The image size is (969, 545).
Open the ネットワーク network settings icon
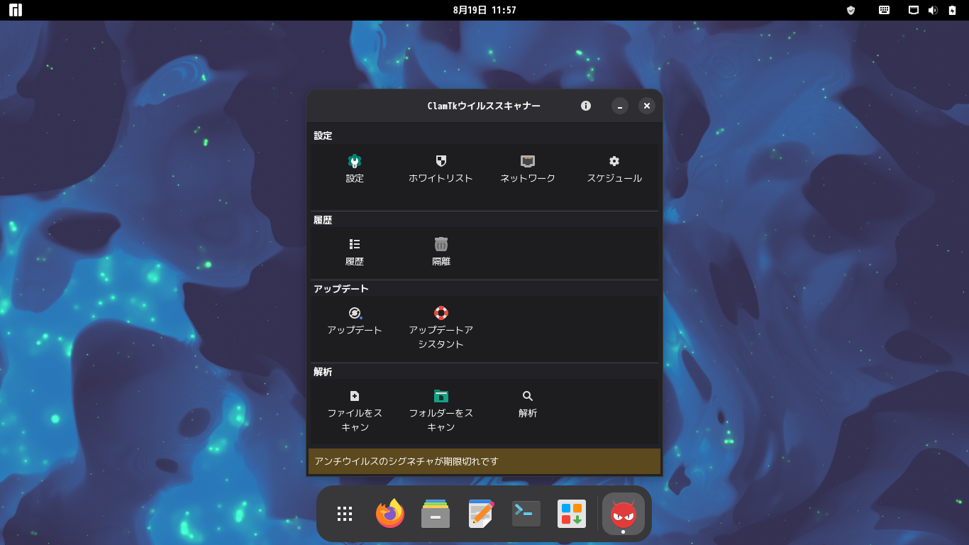tap(528, 161)
